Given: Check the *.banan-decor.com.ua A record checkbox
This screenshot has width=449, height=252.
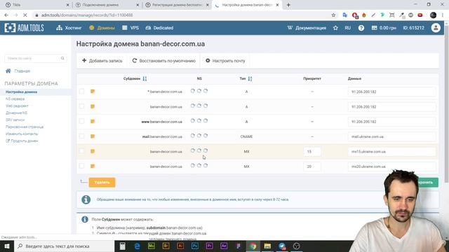Looking at the screenshot, I should point(81,92).
